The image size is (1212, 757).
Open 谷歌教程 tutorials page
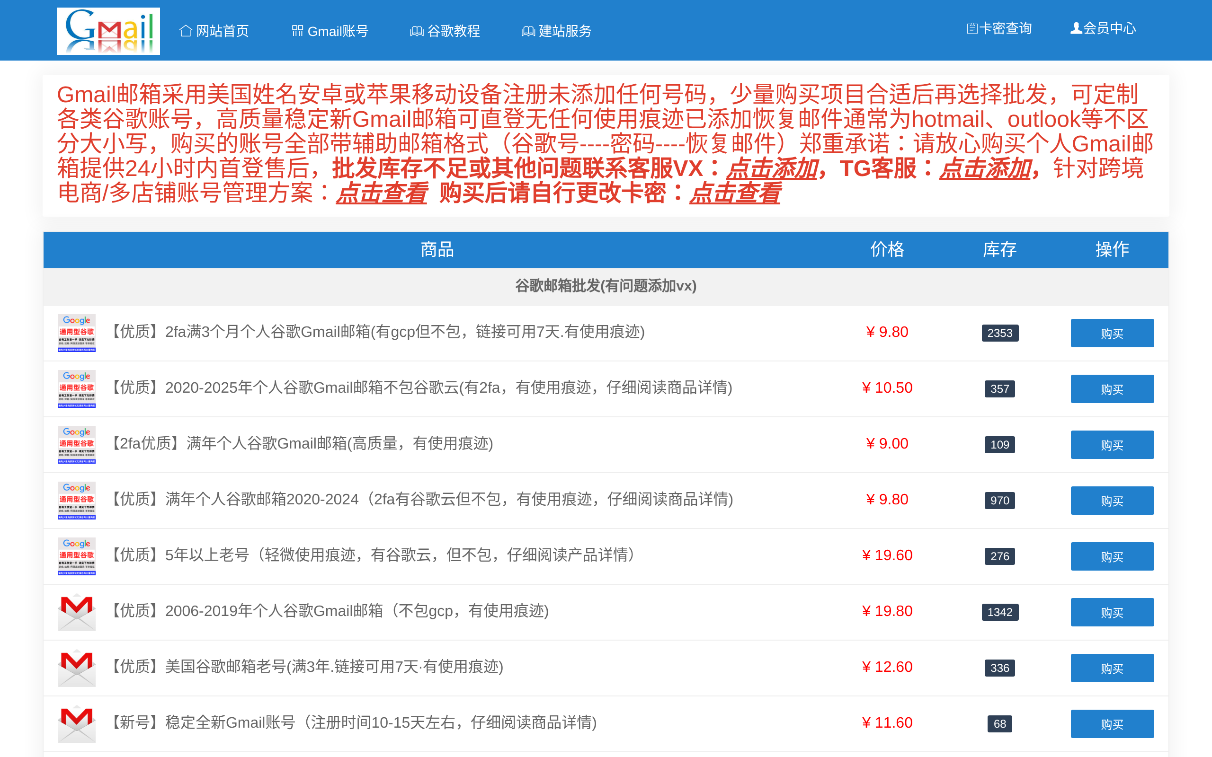pos(445,31)
